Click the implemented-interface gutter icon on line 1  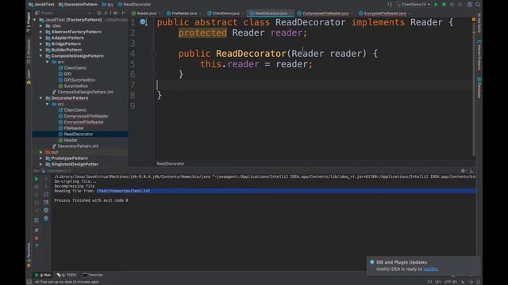143,22
